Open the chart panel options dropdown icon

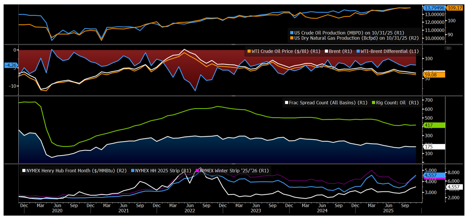pos(449,48)
